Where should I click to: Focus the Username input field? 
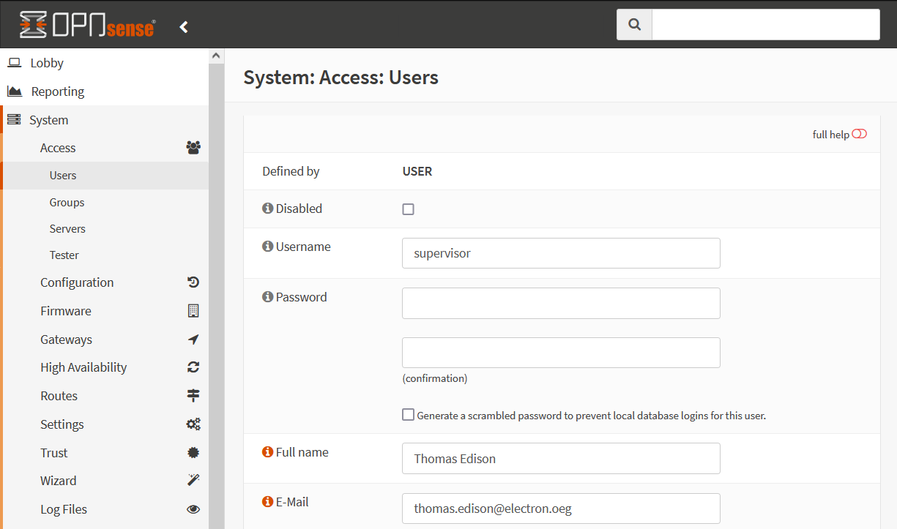[561, 253]
